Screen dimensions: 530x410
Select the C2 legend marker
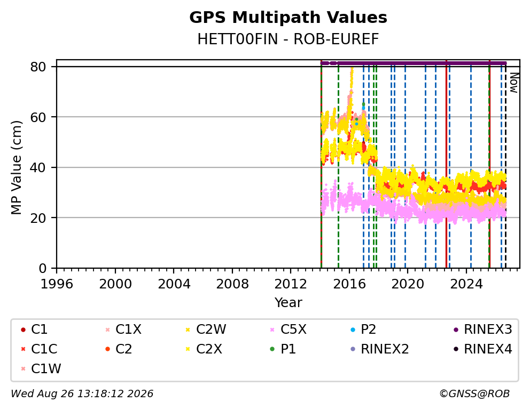tap(107, 349)
